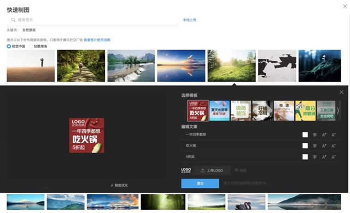This screenshot has height=213, width=350.
Task: Decrease font size (A-) for 吃火锅 row
Action: click(x=334, y=146)
